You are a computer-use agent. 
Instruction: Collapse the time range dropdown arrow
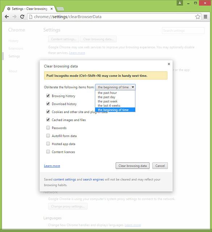point(133,87)
